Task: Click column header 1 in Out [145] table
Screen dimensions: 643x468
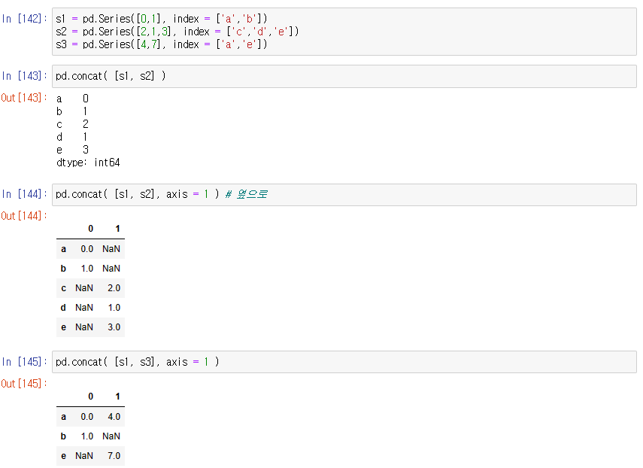Action: tap(117, 397)
